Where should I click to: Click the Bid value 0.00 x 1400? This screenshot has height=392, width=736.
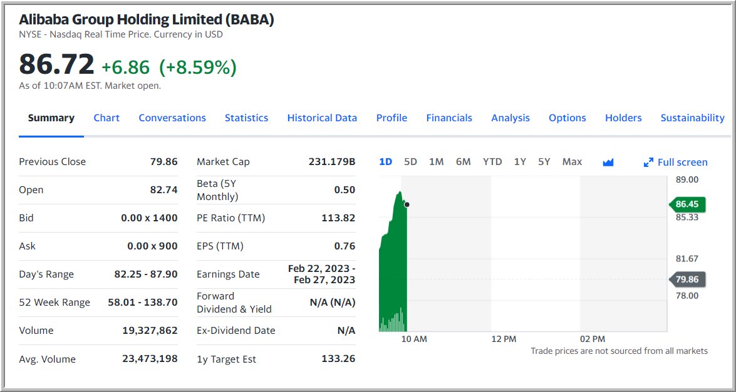click(149, 218)
